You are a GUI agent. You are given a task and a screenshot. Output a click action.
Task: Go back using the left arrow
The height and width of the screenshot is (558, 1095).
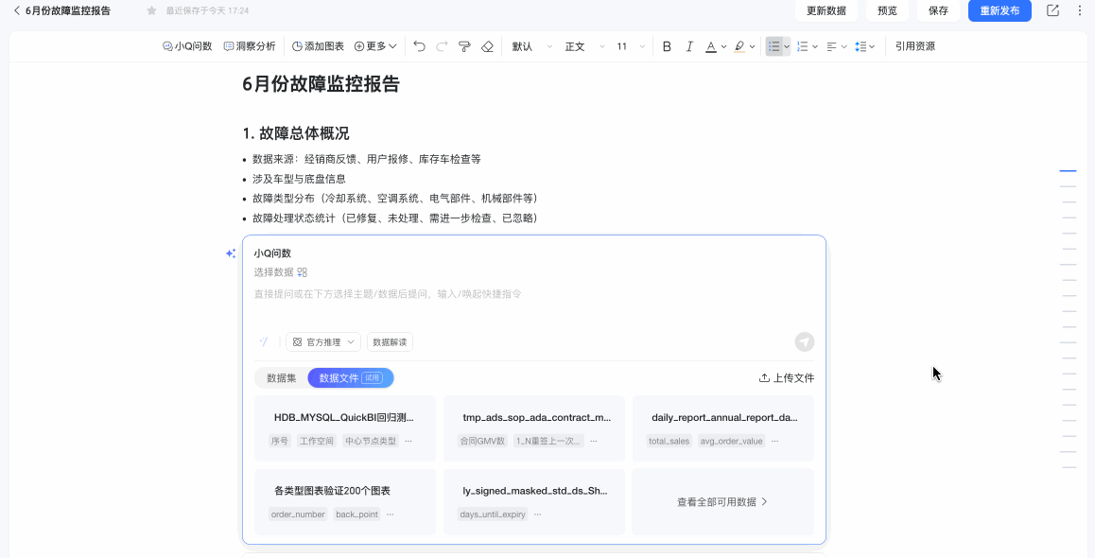pyautogui.click(x=16, y=10)
